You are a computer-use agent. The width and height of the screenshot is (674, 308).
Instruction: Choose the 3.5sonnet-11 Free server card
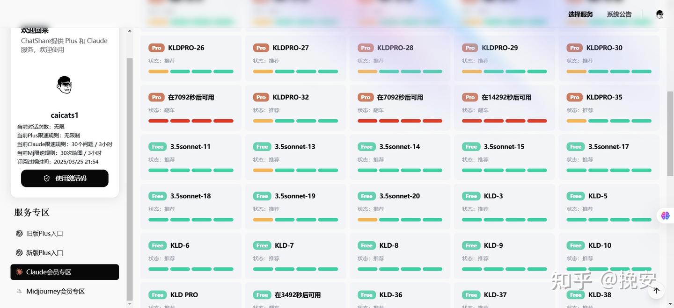point(191,157)
